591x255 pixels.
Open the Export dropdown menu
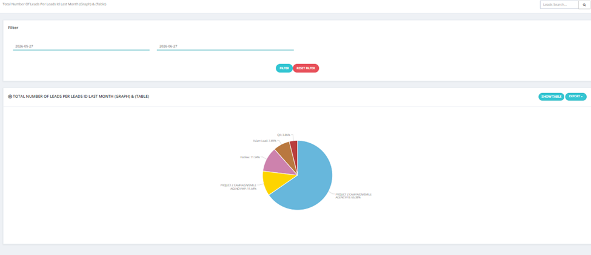pos(576,97)
